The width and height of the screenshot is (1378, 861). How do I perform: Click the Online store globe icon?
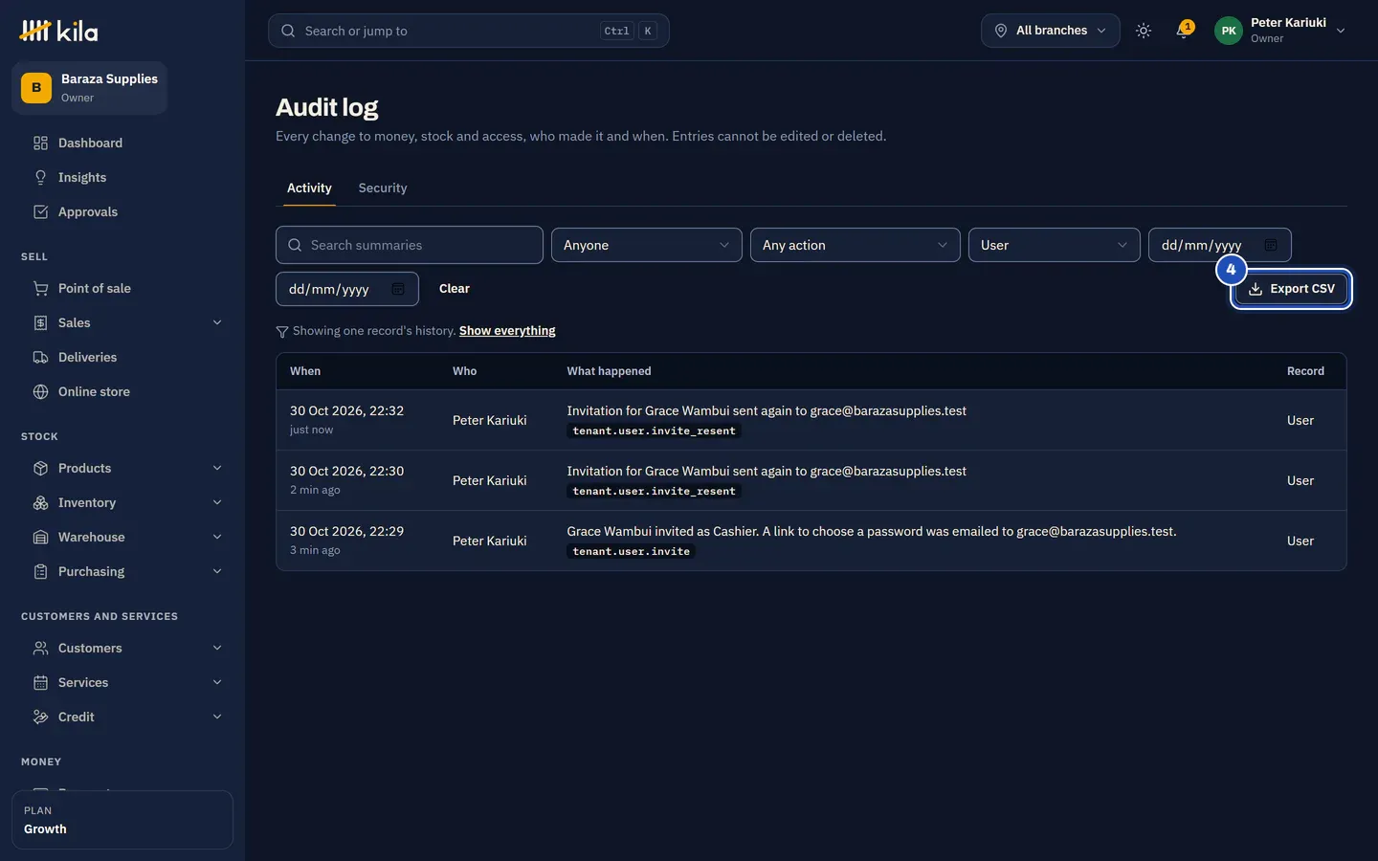tap(40, 392)
